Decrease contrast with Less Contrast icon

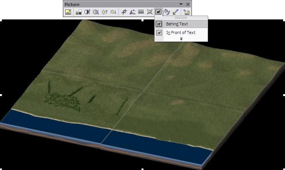click(x=96, y=12)
